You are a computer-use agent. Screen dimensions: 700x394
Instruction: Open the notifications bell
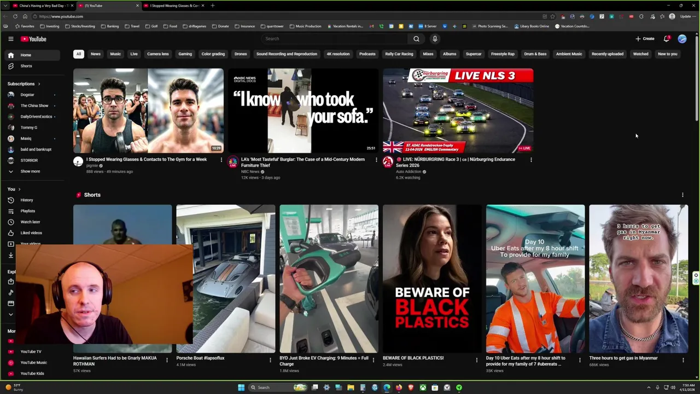coord(667,39)
